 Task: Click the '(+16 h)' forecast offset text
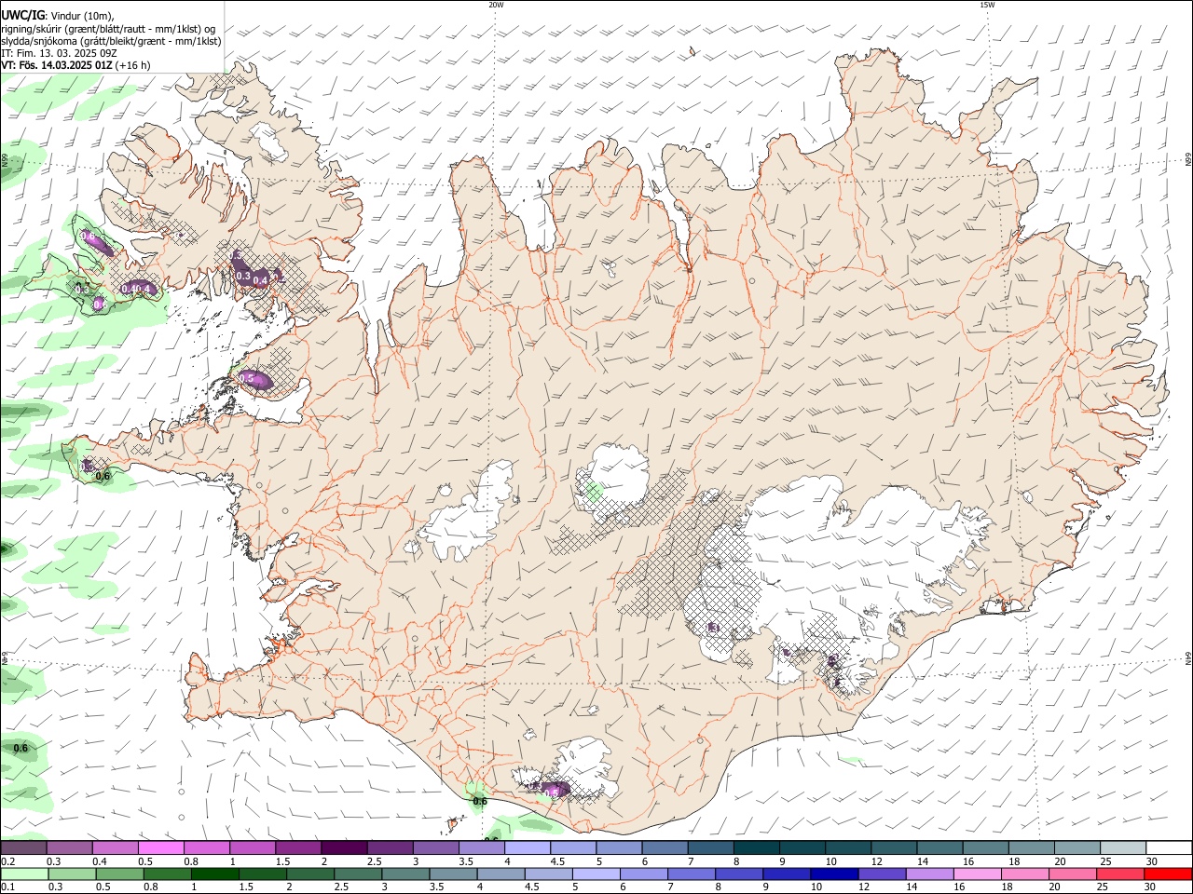133,65
